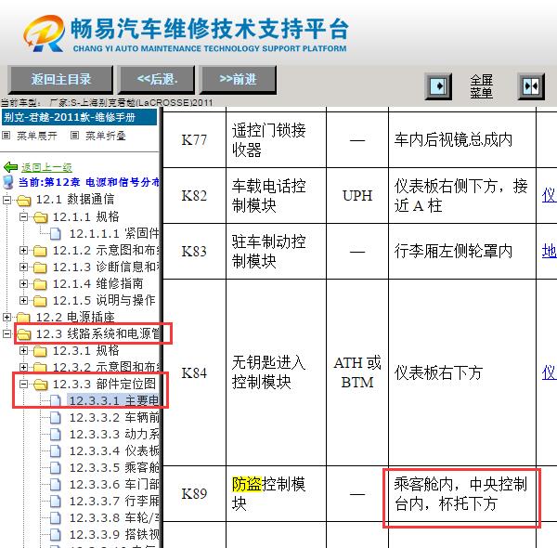557x548 pixels.
Task: Click the K89 code cell
Action: [194, 494]
